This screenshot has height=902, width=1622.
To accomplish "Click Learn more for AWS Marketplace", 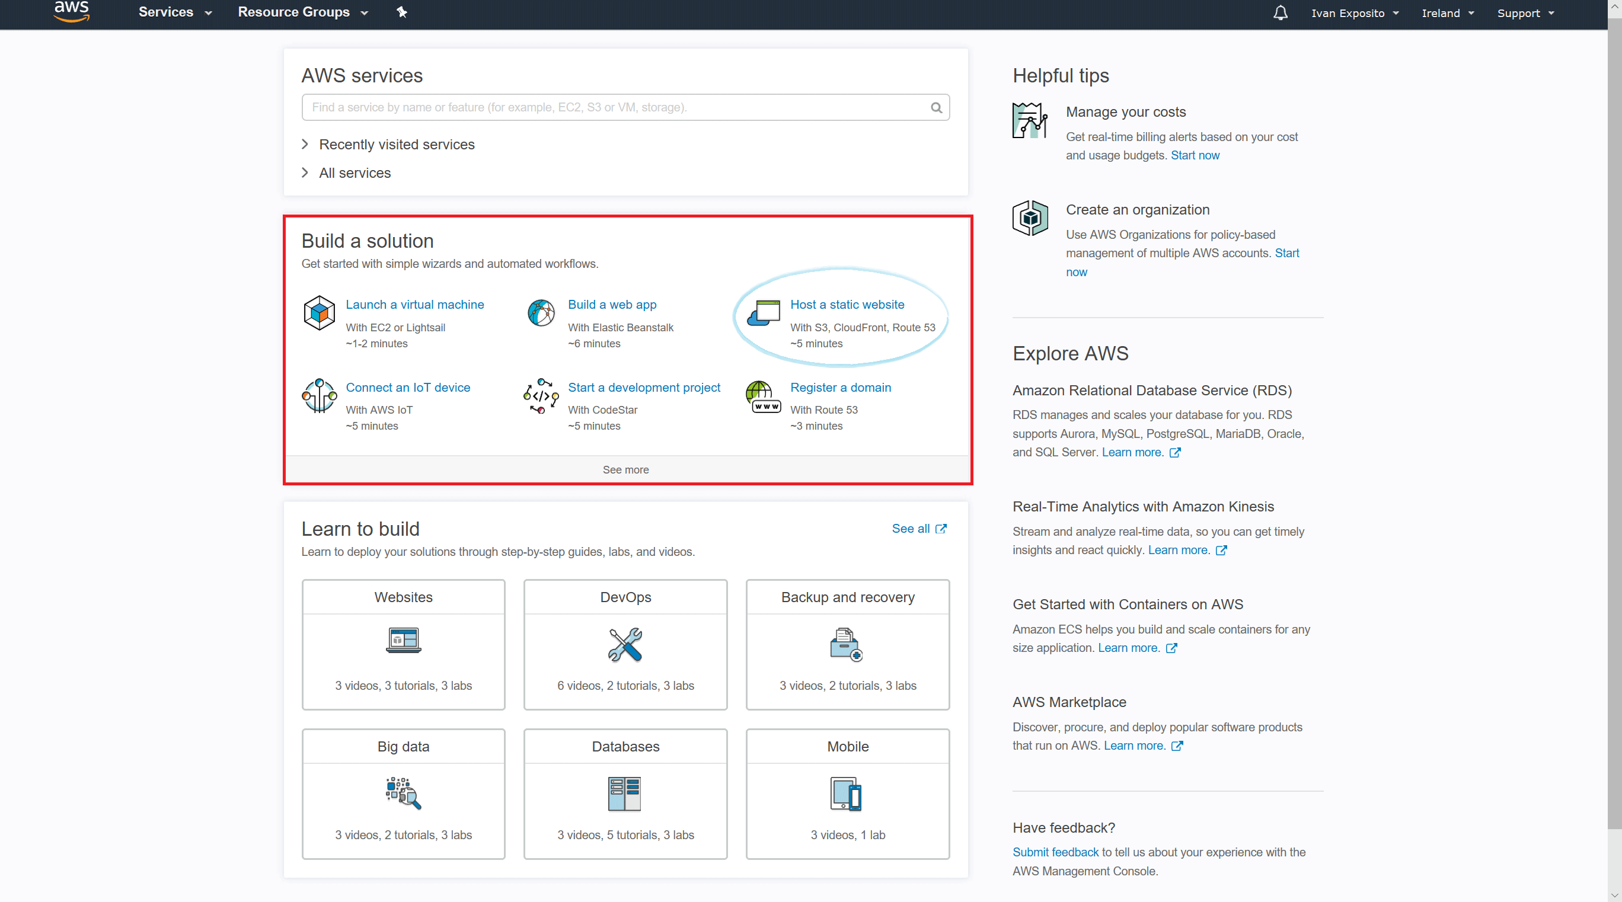I will click(x=1134, y=746).
